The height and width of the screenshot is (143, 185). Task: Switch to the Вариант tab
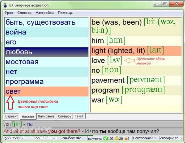(12, 117)
